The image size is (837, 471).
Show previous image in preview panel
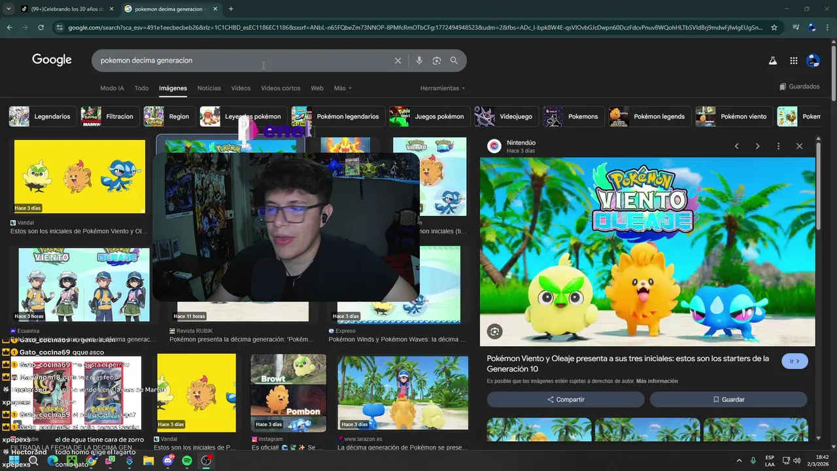coord(737,146)
